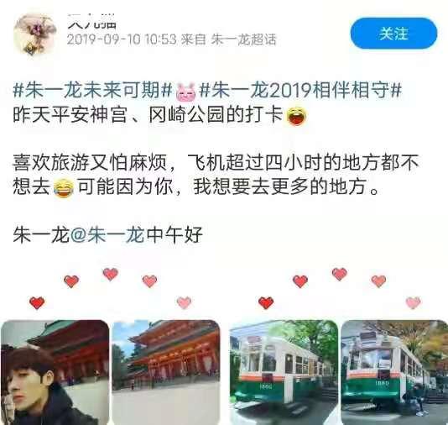The height and width of the screenshot is (425, 448).
Task: Click the laughing emoji after 打卡
Action: tap(296, 116)
